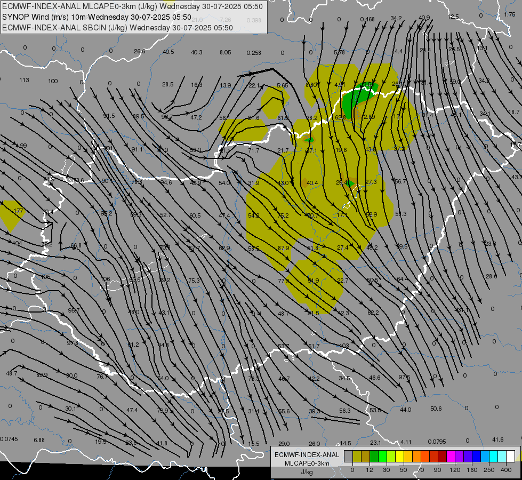Click the map value 19.5
Screen dimensions: 522x480
click(101, 442)
